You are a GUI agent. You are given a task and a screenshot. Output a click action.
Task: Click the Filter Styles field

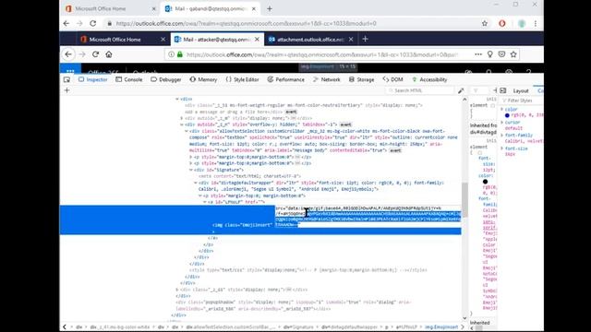coord(522,101)
